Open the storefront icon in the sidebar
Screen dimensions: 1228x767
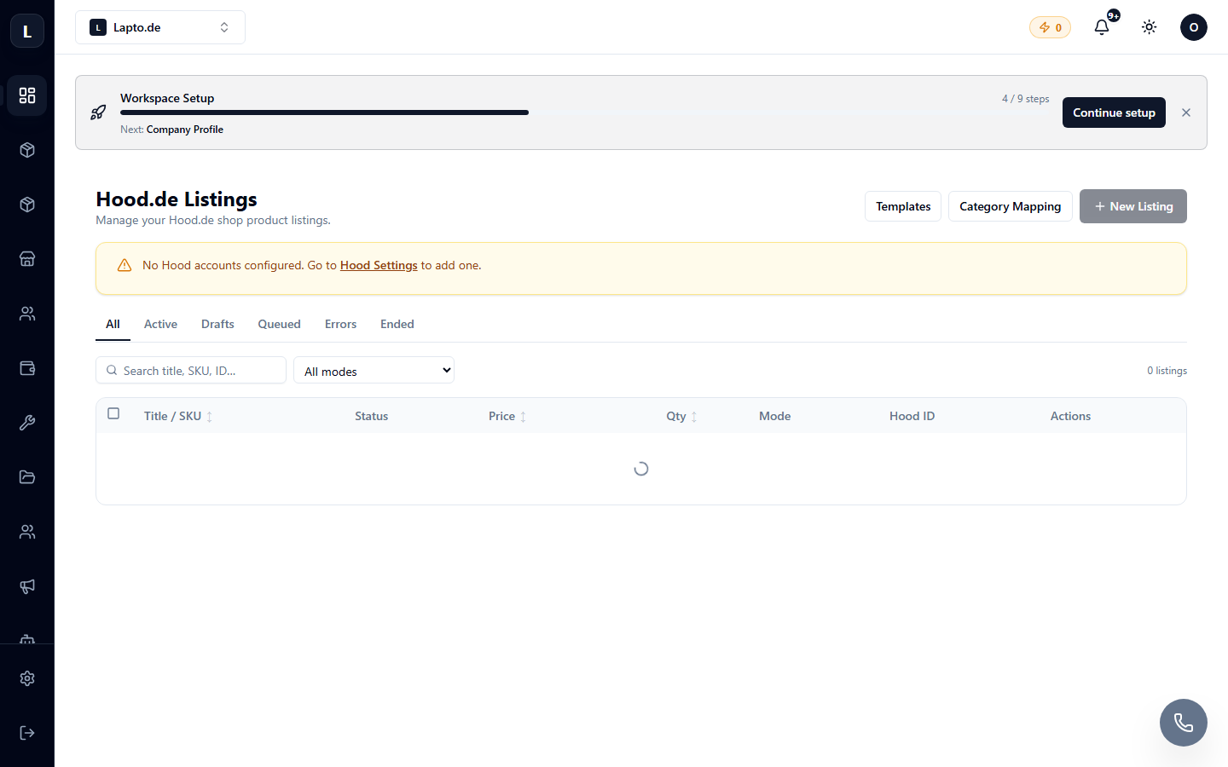coord(27,259)
